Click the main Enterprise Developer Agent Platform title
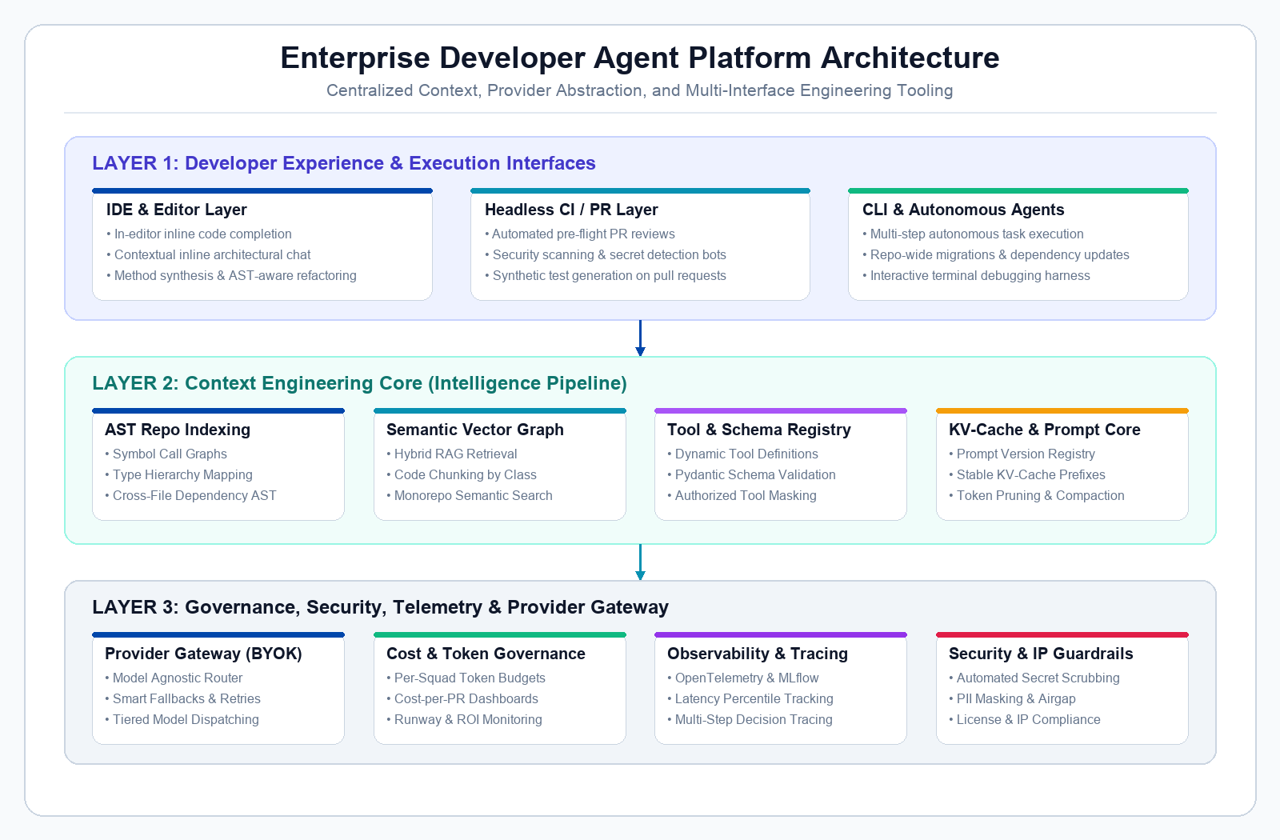This screenshot has height=840, width=1280. (x=640, y=58)
